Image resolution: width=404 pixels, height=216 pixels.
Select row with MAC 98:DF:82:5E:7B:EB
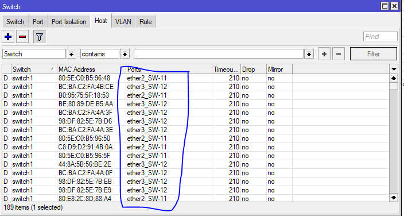click(196, 181)
